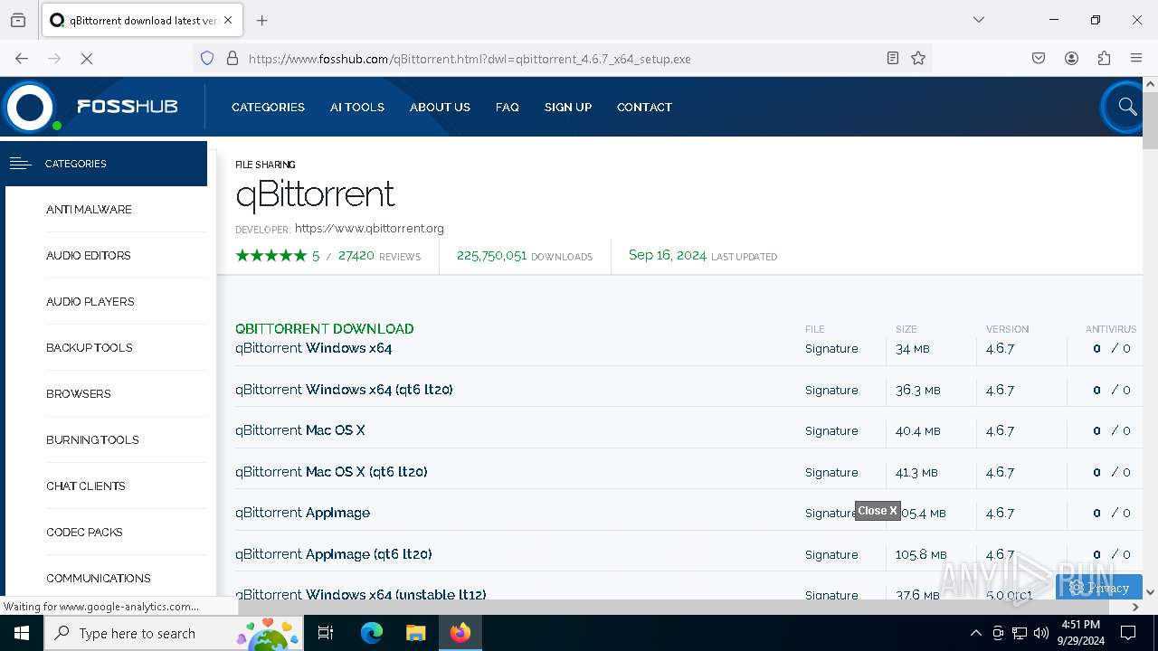Select CODEC PACKS category in sidebar
Viewport: 1158px width, 651px height.
coord(84,532)
